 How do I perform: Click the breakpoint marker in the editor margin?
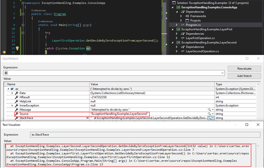click(4, 52)
